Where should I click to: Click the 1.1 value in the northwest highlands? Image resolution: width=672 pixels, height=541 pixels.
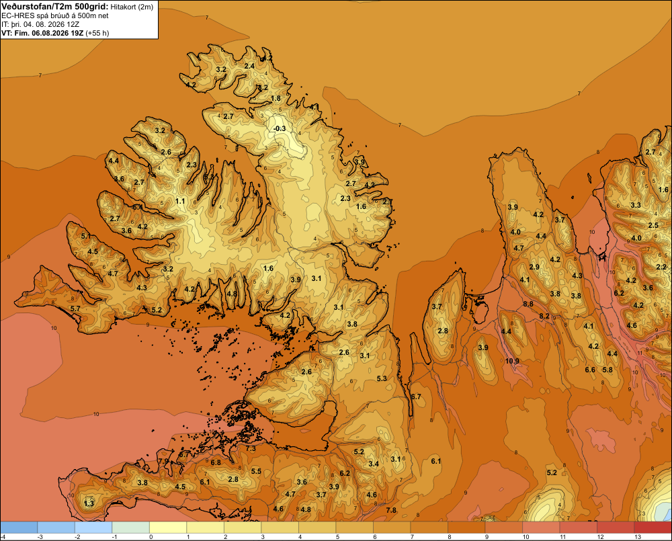click(180, 201)
